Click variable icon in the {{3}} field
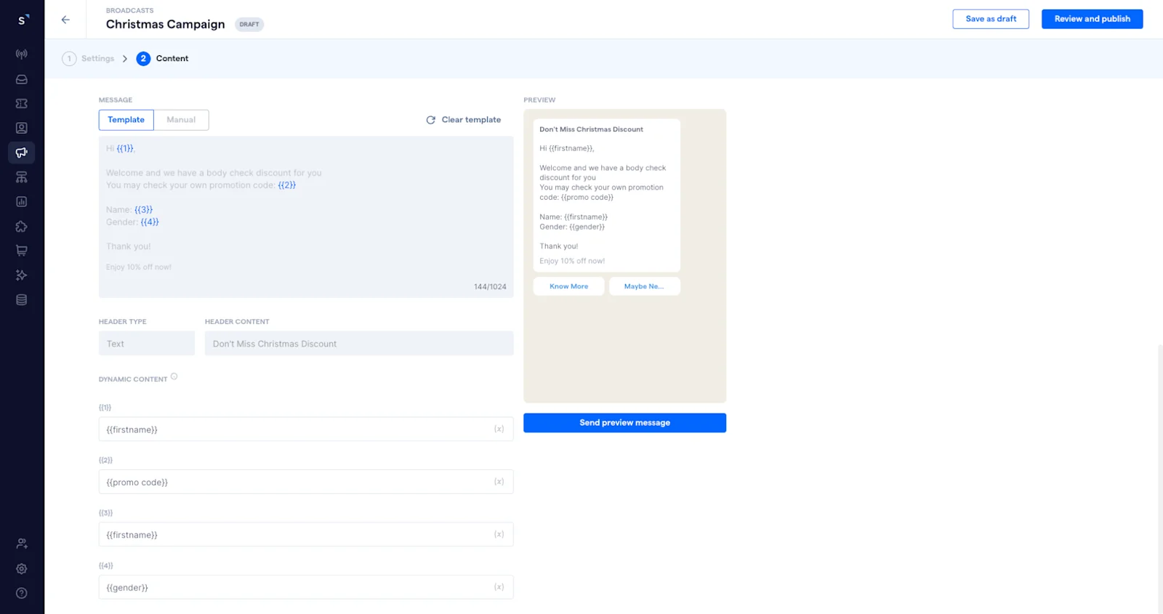The image size is (1163, 614). 499,534
